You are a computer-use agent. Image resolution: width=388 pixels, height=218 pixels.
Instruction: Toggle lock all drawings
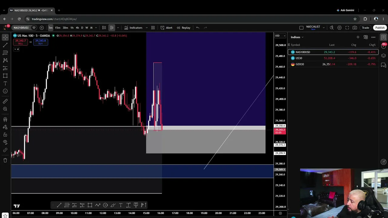click(5, 135)
